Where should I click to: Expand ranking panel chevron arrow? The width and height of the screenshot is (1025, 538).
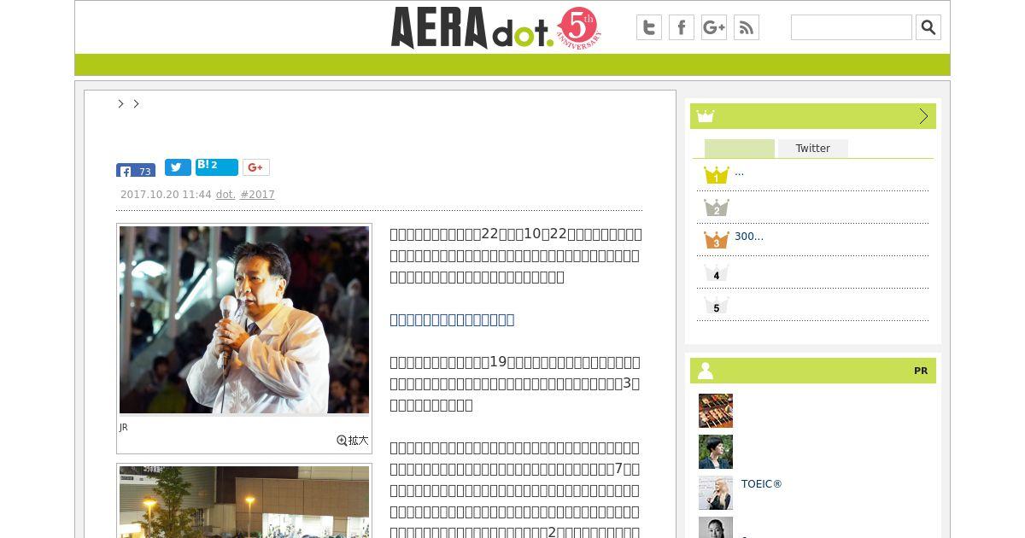pos(923,116)
